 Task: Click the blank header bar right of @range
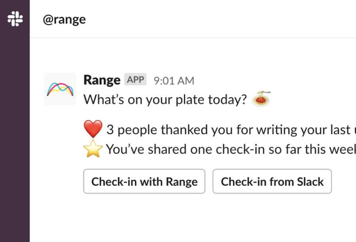click(220, 19)
